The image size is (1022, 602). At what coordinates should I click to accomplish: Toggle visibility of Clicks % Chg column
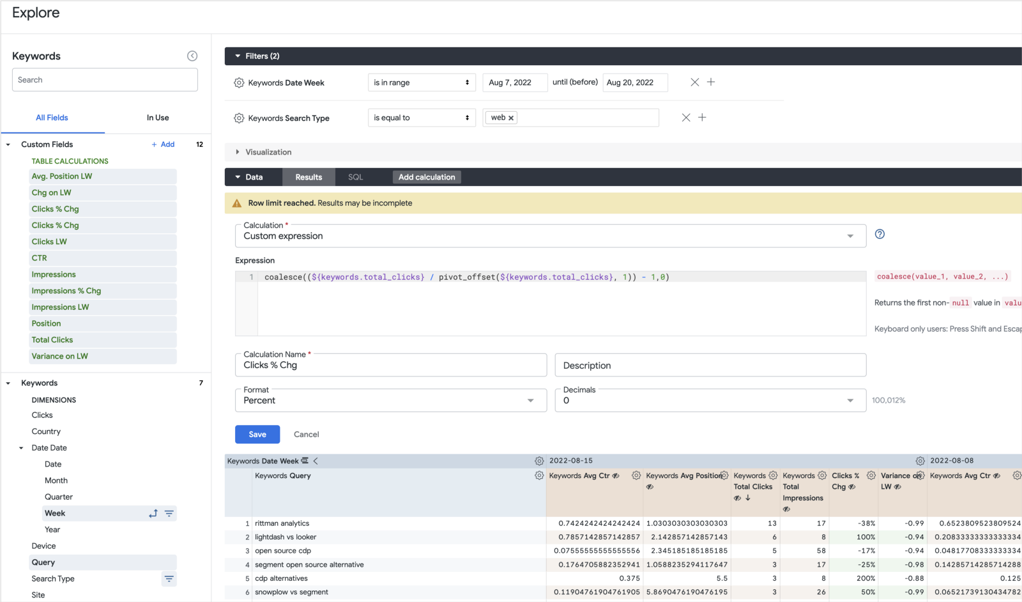coord(851,487)
